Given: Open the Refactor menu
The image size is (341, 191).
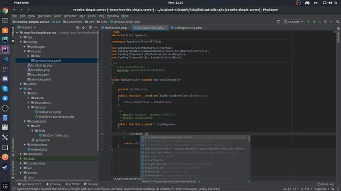Looking at the screenshot, I should [x=70, y=16].
